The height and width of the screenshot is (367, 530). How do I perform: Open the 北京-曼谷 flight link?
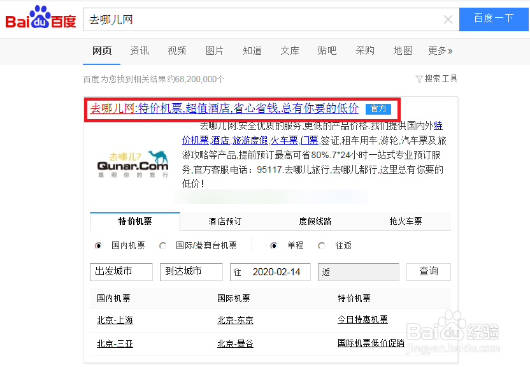(235, 343)
